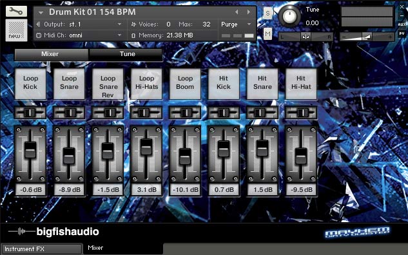Click the Hit Snare volume fader
The height and width of the screenshot is (255, 408).
tap(262, 148)
